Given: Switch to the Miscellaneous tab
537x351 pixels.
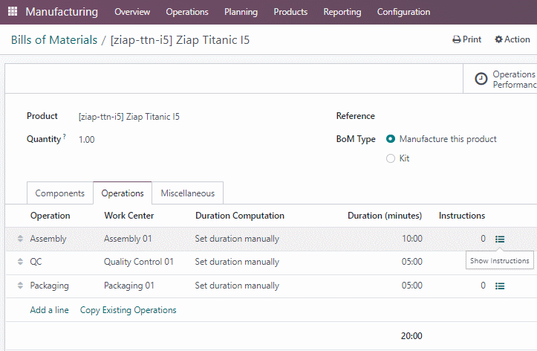Looking at the screenshot, I should coord(188,193).
